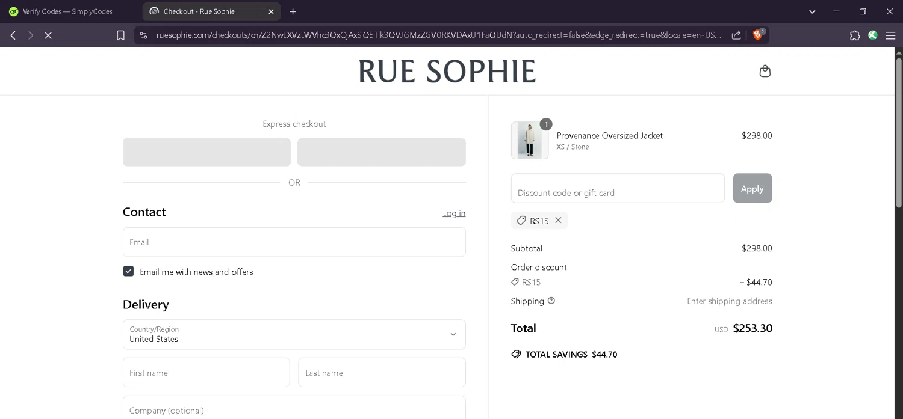Open a new tab with plus button
Viewport: 903px width, 419px height.
click(x=293, y=11)
